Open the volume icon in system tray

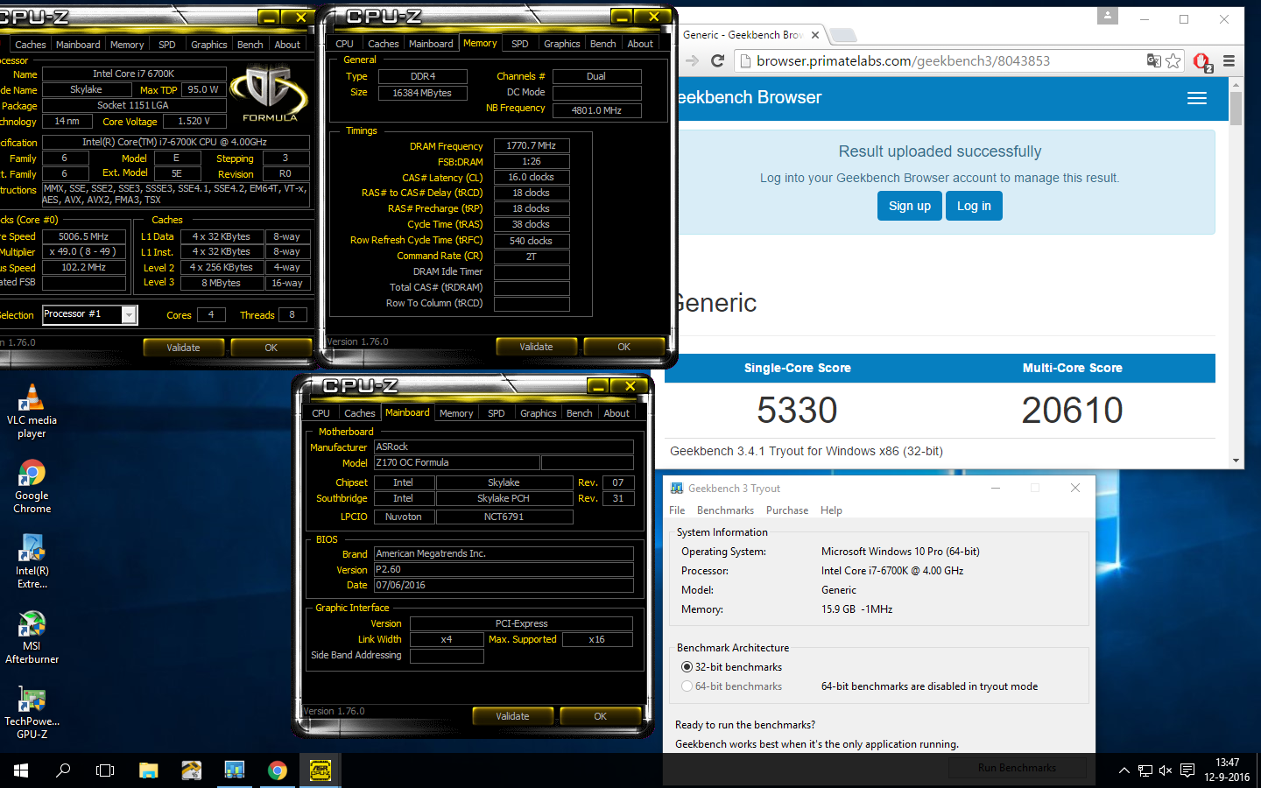tap(1166, 770)
